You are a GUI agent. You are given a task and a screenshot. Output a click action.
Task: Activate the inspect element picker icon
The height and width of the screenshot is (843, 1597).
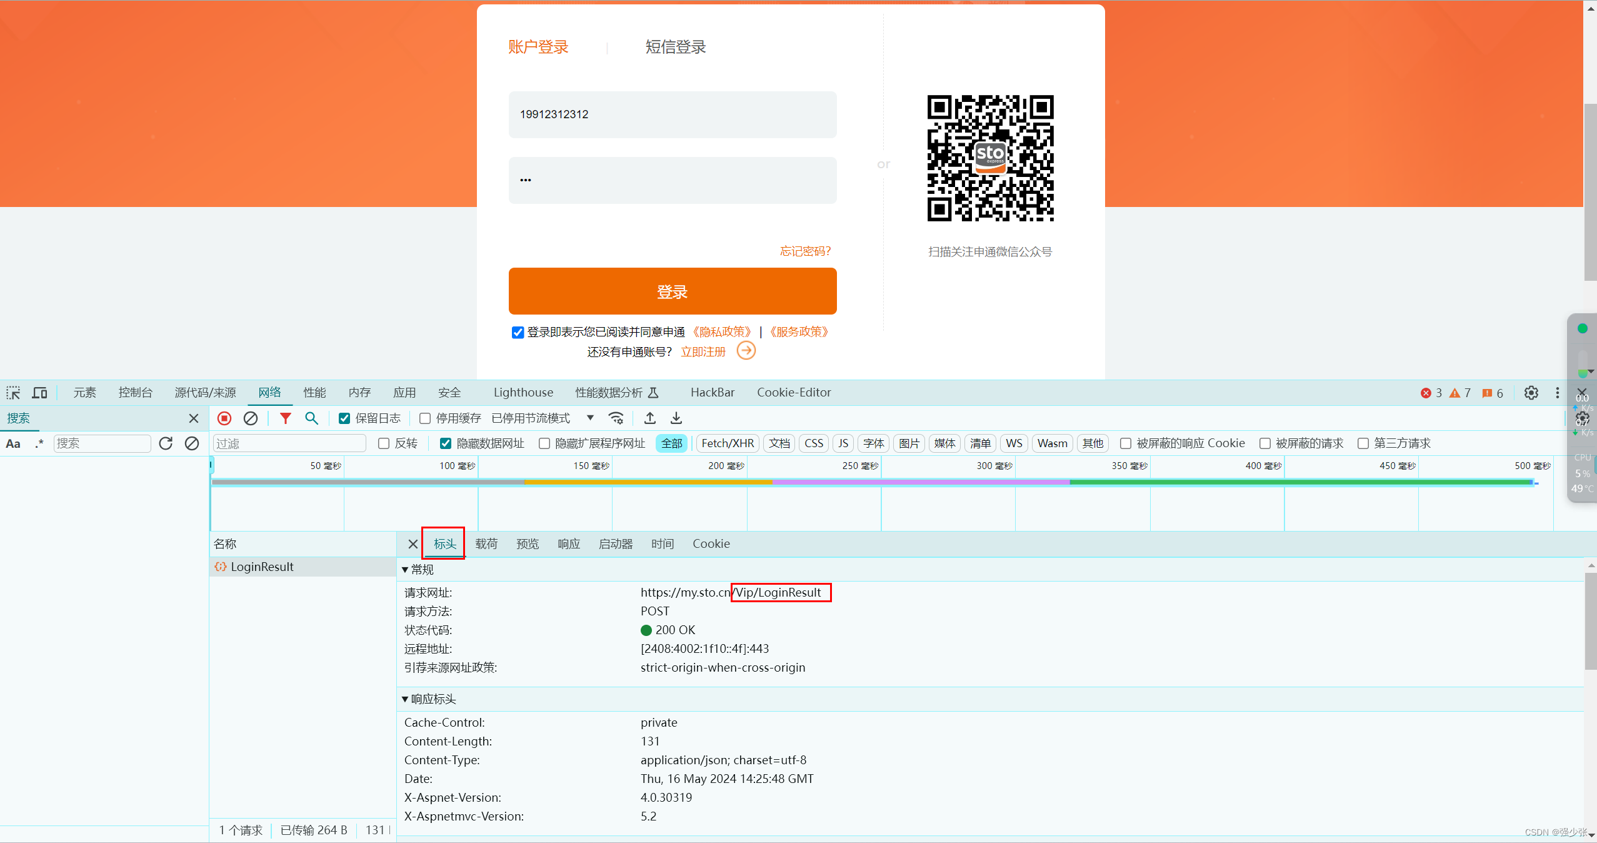(13, 393)
